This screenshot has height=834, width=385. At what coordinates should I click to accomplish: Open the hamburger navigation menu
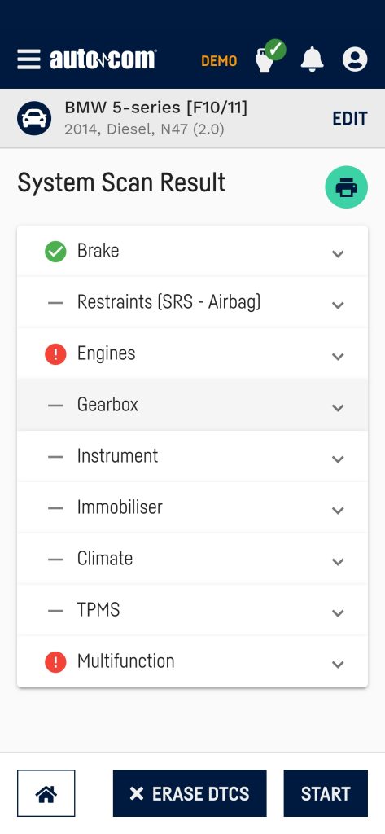(28, 59)
